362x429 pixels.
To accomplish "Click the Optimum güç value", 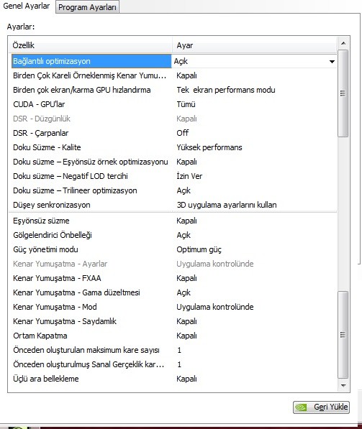I will click(x=199, y=249).
